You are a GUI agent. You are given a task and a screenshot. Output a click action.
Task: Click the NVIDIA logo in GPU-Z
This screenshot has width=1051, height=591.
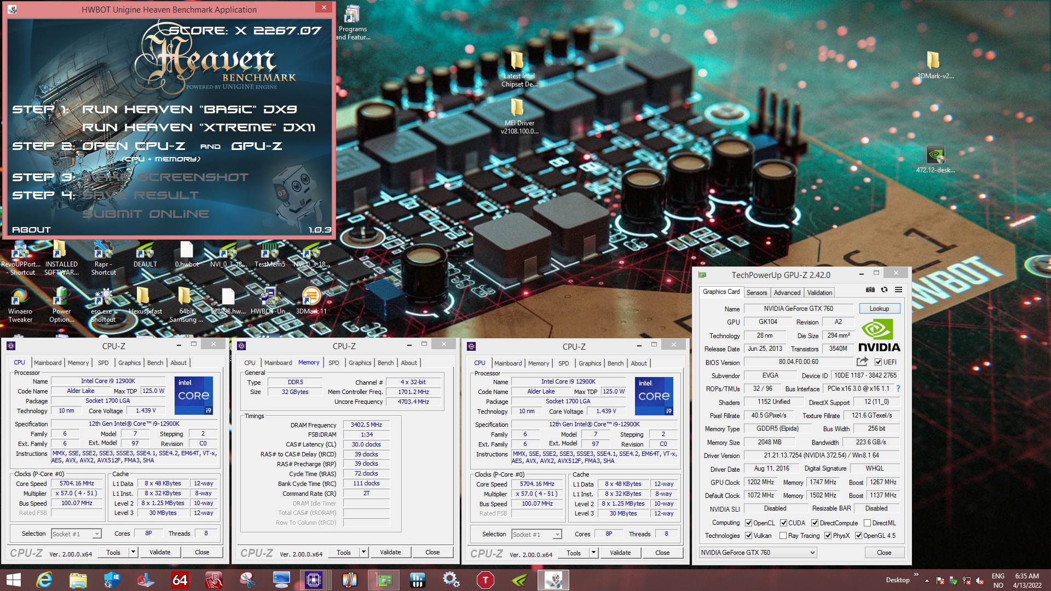879,336
